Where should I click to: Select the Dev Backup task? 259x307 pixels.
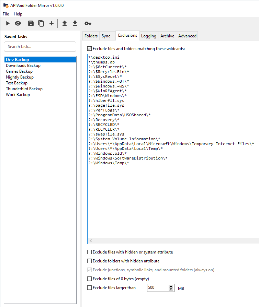point(40,60)
